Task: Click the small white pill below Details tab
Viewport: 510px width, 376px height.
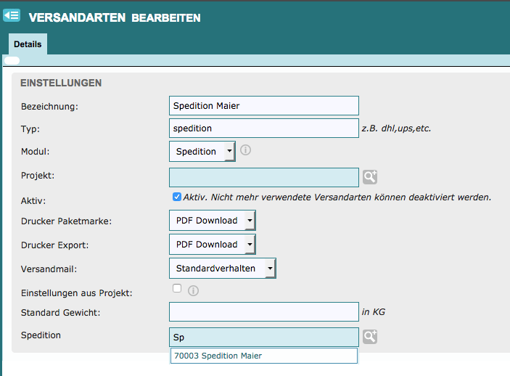Action: [12, 61]
